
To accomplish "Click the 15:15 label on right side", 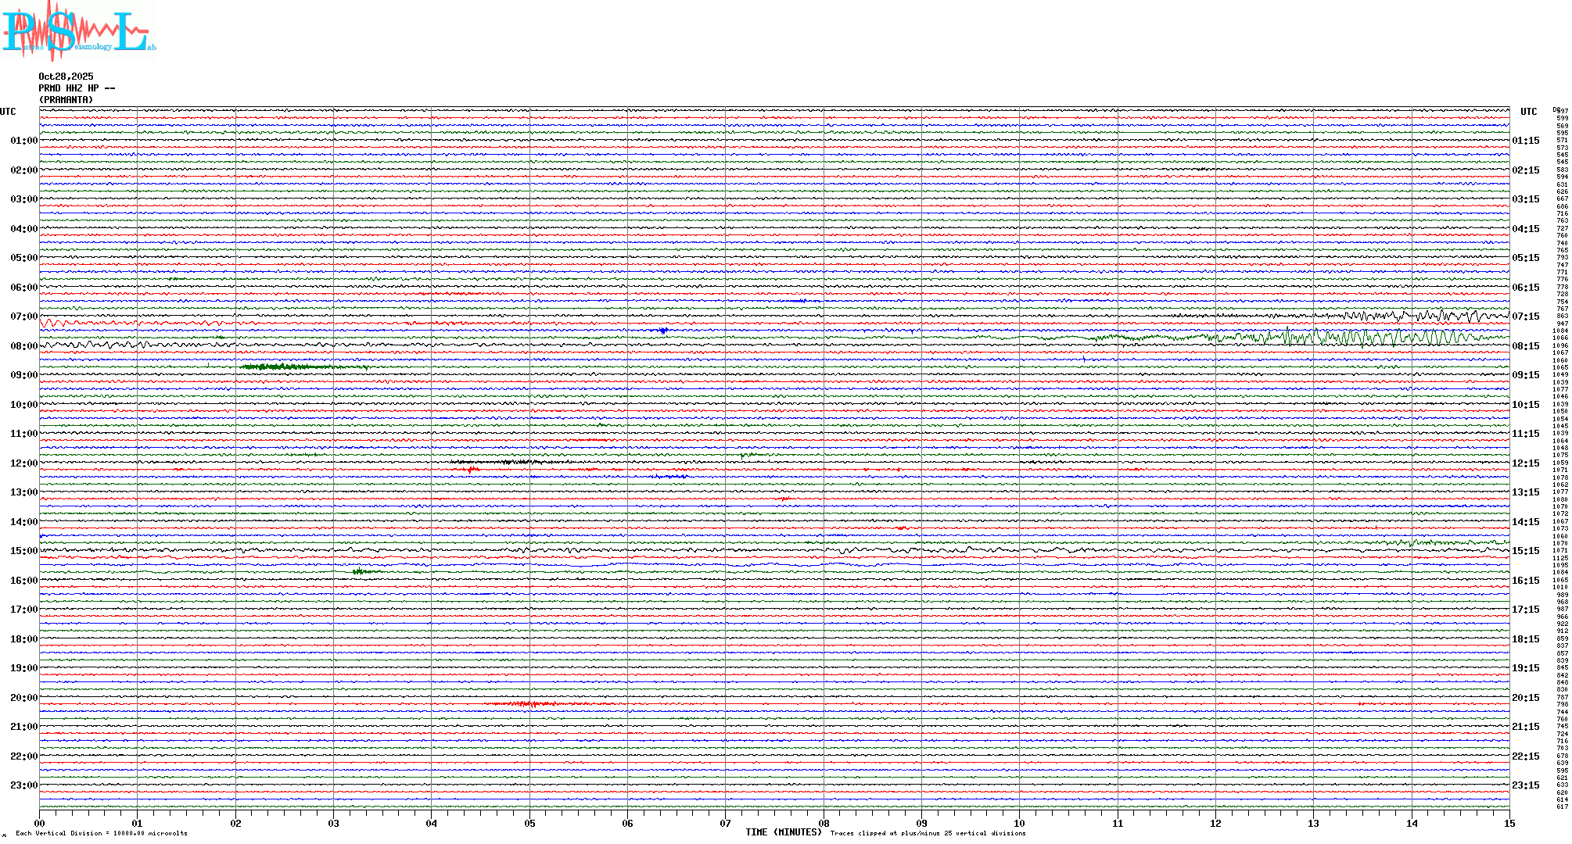I will pyautogui.click(x=1525, y=551).
